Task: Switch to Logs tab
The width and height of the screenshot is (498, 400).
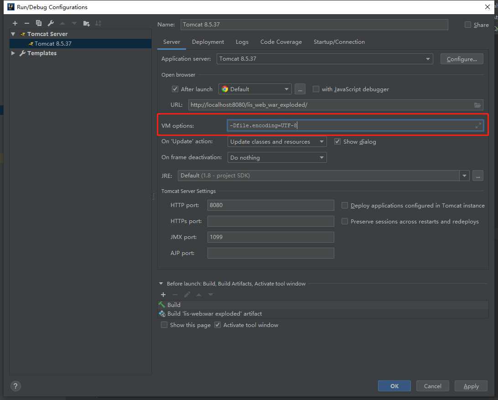Action: pos(242,42)
